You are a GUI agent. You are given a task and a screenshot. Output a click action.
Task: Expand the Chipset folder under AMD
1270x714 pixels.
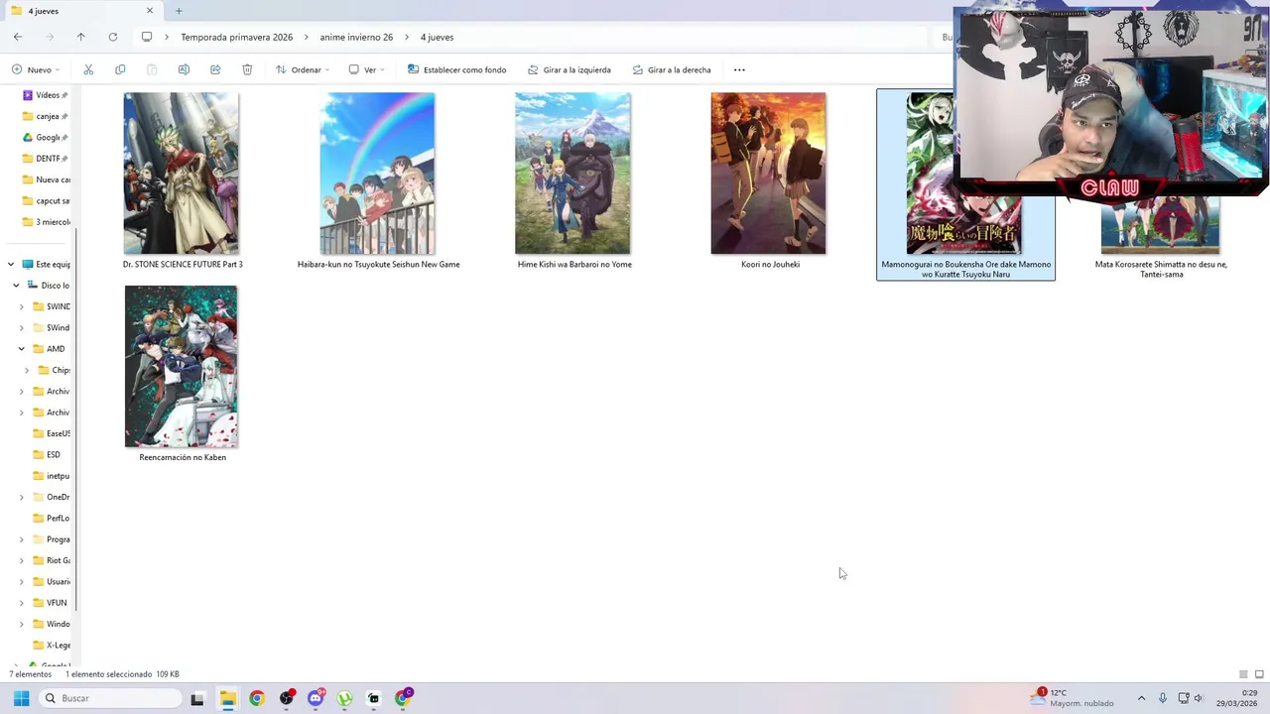tap(28, 370)
